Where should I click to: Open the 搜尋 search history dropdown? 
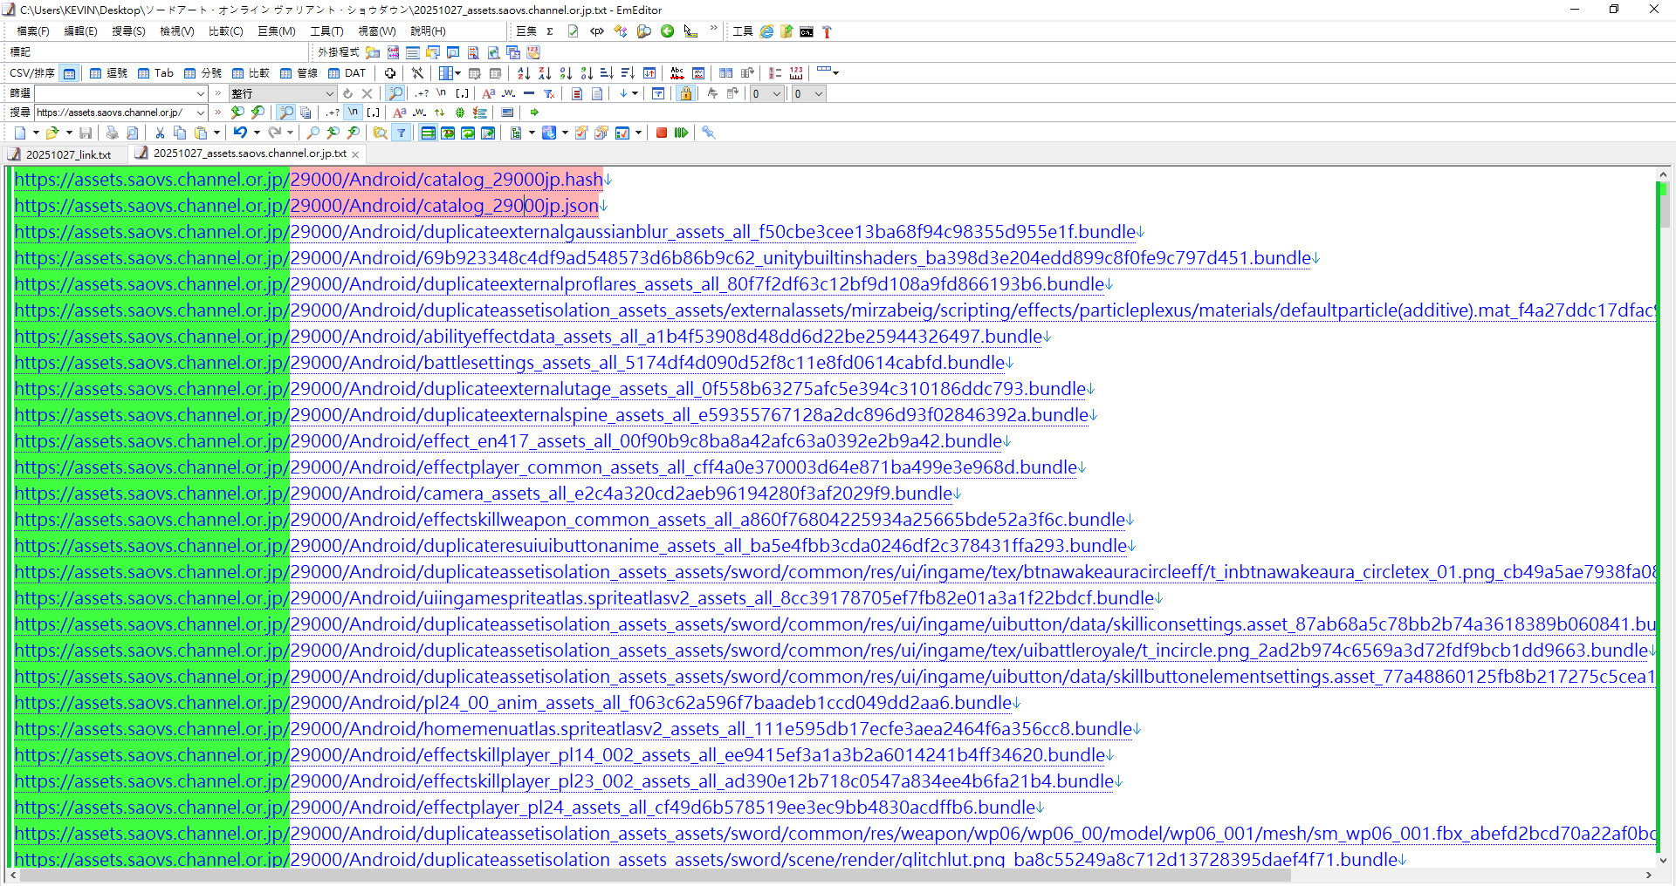201,112
